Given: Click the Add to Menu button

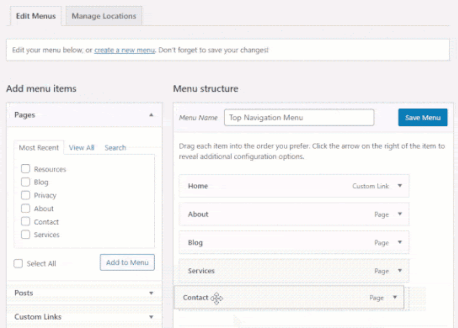Looking at the screenshot, I should 127,262.
